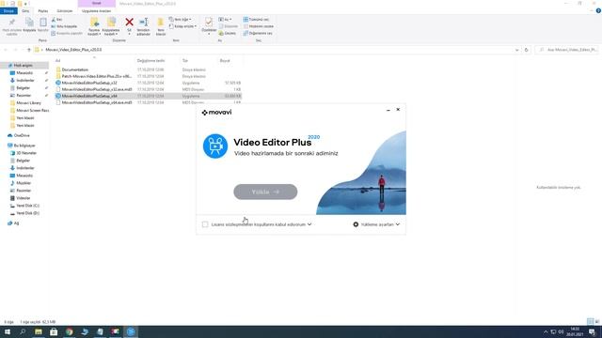602x338 pixels.
Task: Open Yerel Disk (C:) in the sidebar
Action: [27, 206]
